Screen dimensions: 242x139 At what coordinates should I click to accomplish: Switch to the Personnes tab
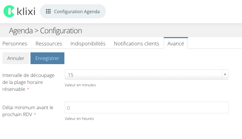(15, 44)
